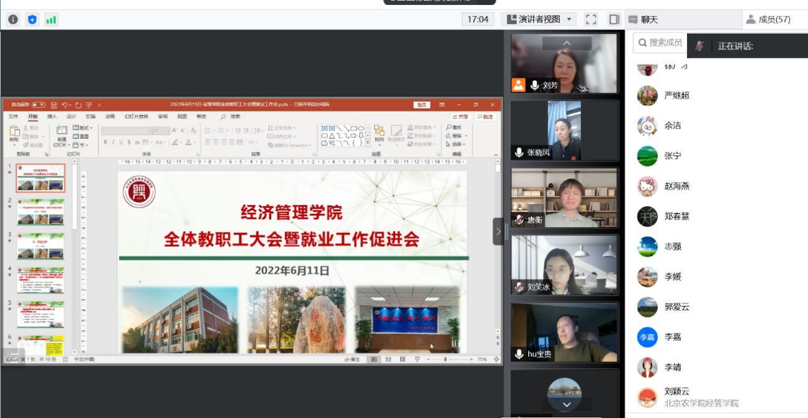Check the green network signal icon
The image size is (808, 418).
coord(51,19)
